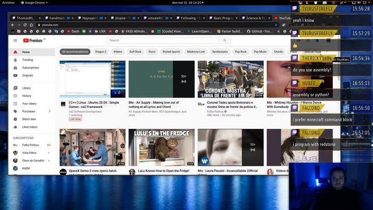Click the YouTube search field
The height and width of the screenshot is (210, 373).
[x=163, y=40]
